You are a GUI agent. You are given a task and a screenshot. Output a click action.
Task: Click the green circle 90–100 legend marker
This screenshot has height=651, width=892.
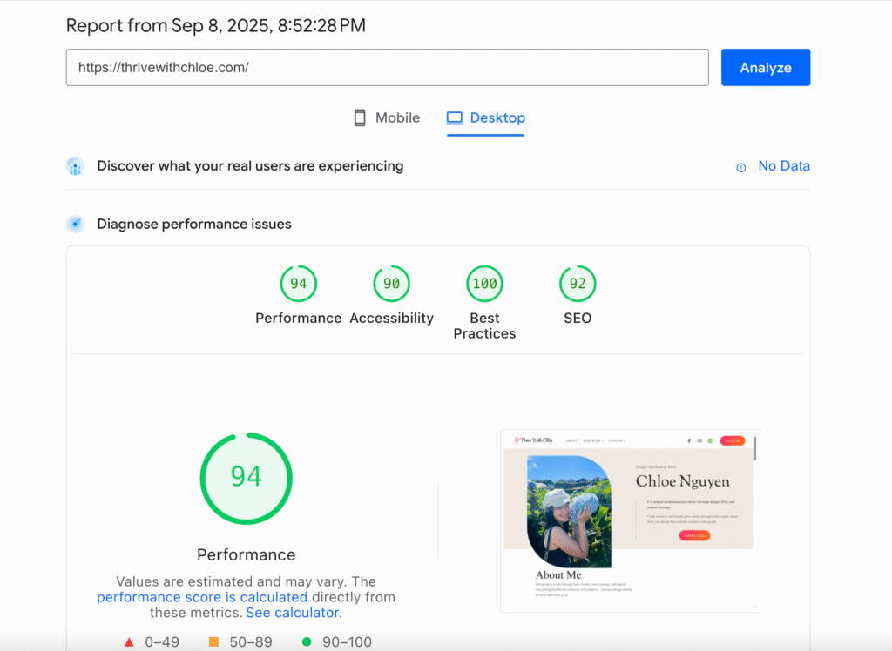[x=306, y=642]
